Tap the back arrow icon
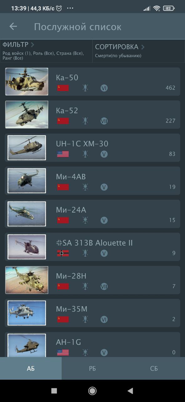185x402 pixels. click(x=13, y=26)
